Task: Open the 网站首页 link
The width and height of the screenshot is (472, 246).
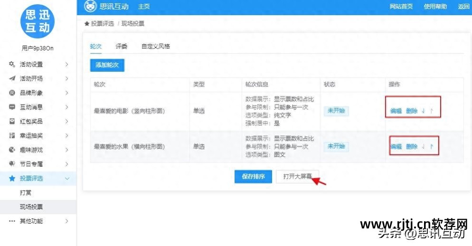Action: coord(401,6)
